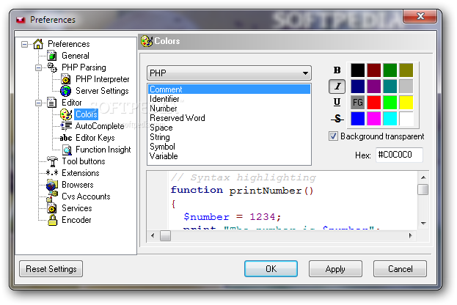
Task: Click the Hex color input field
Action: [x=399, y=155]
